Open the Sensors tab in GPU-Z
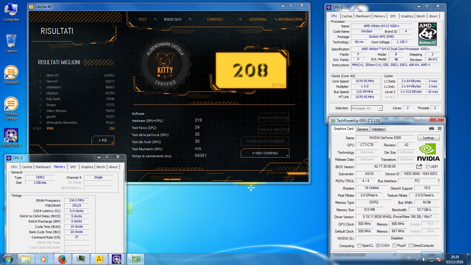Screen dimensions: 471x265 [362, 129]
